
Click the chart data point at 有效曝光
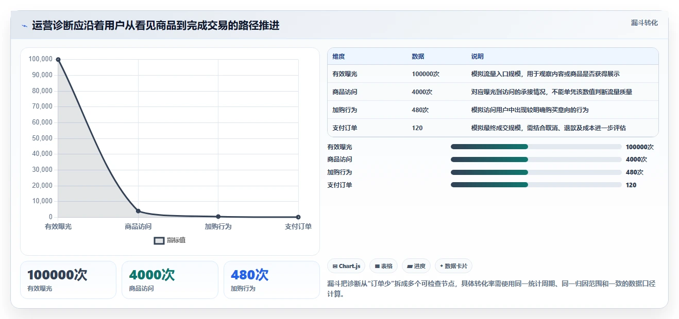(x=58, y=60)
